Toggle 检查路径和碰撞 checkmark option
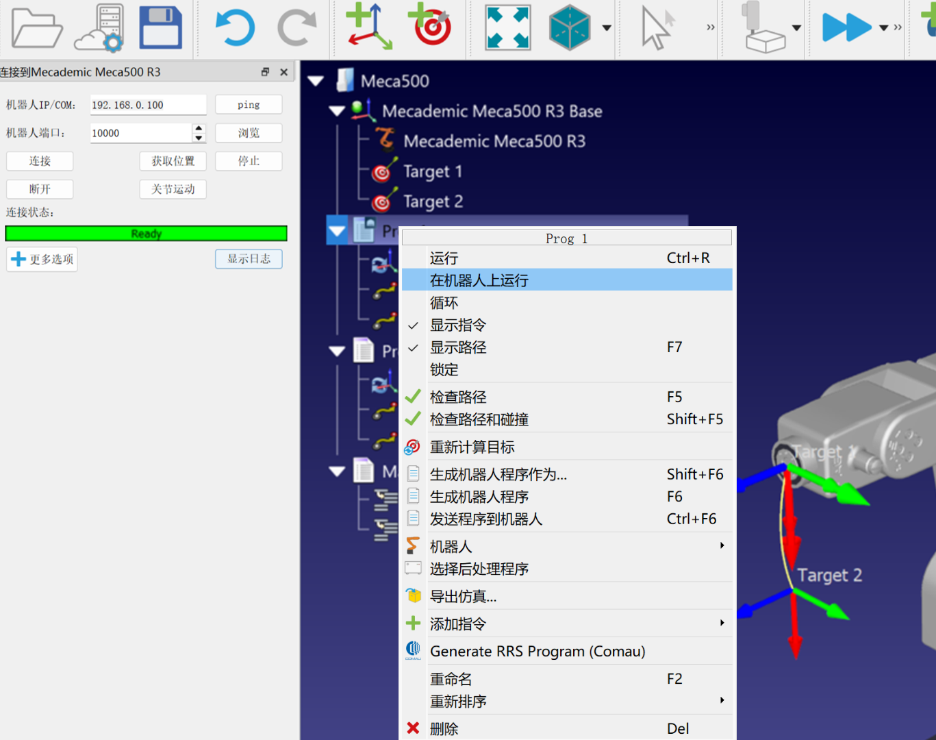 479,419
